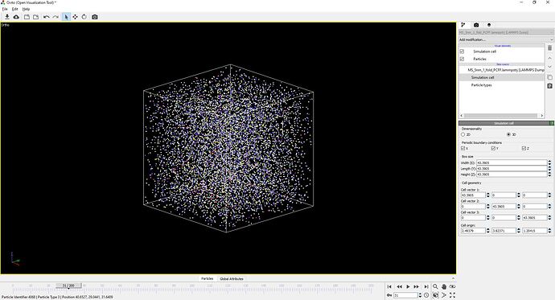Click the orbit camera eye tool

click(x=452, y=286)
